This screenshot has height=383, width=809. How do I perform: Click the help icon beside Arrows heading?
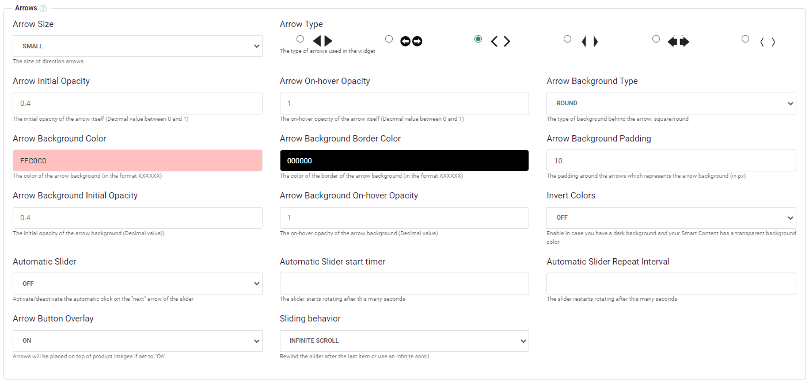(x=43, y=9)
